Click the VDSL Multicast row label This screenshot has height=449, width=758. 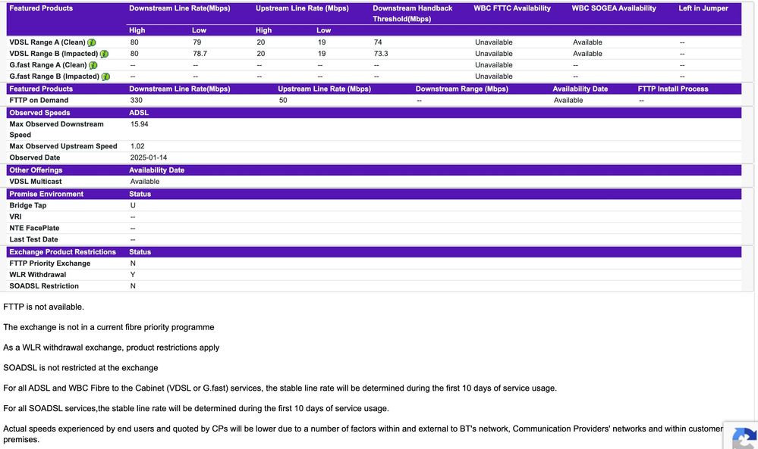pyautogui.click(x=36, y=182)
